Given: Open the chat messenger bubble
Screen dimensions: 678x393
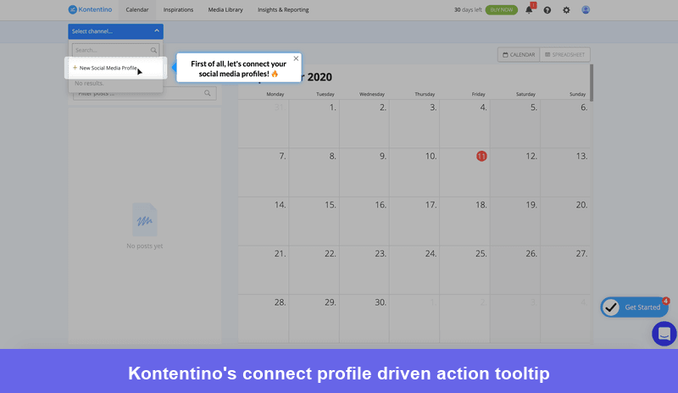Looking at the screenshot, I should coord(664,334).
